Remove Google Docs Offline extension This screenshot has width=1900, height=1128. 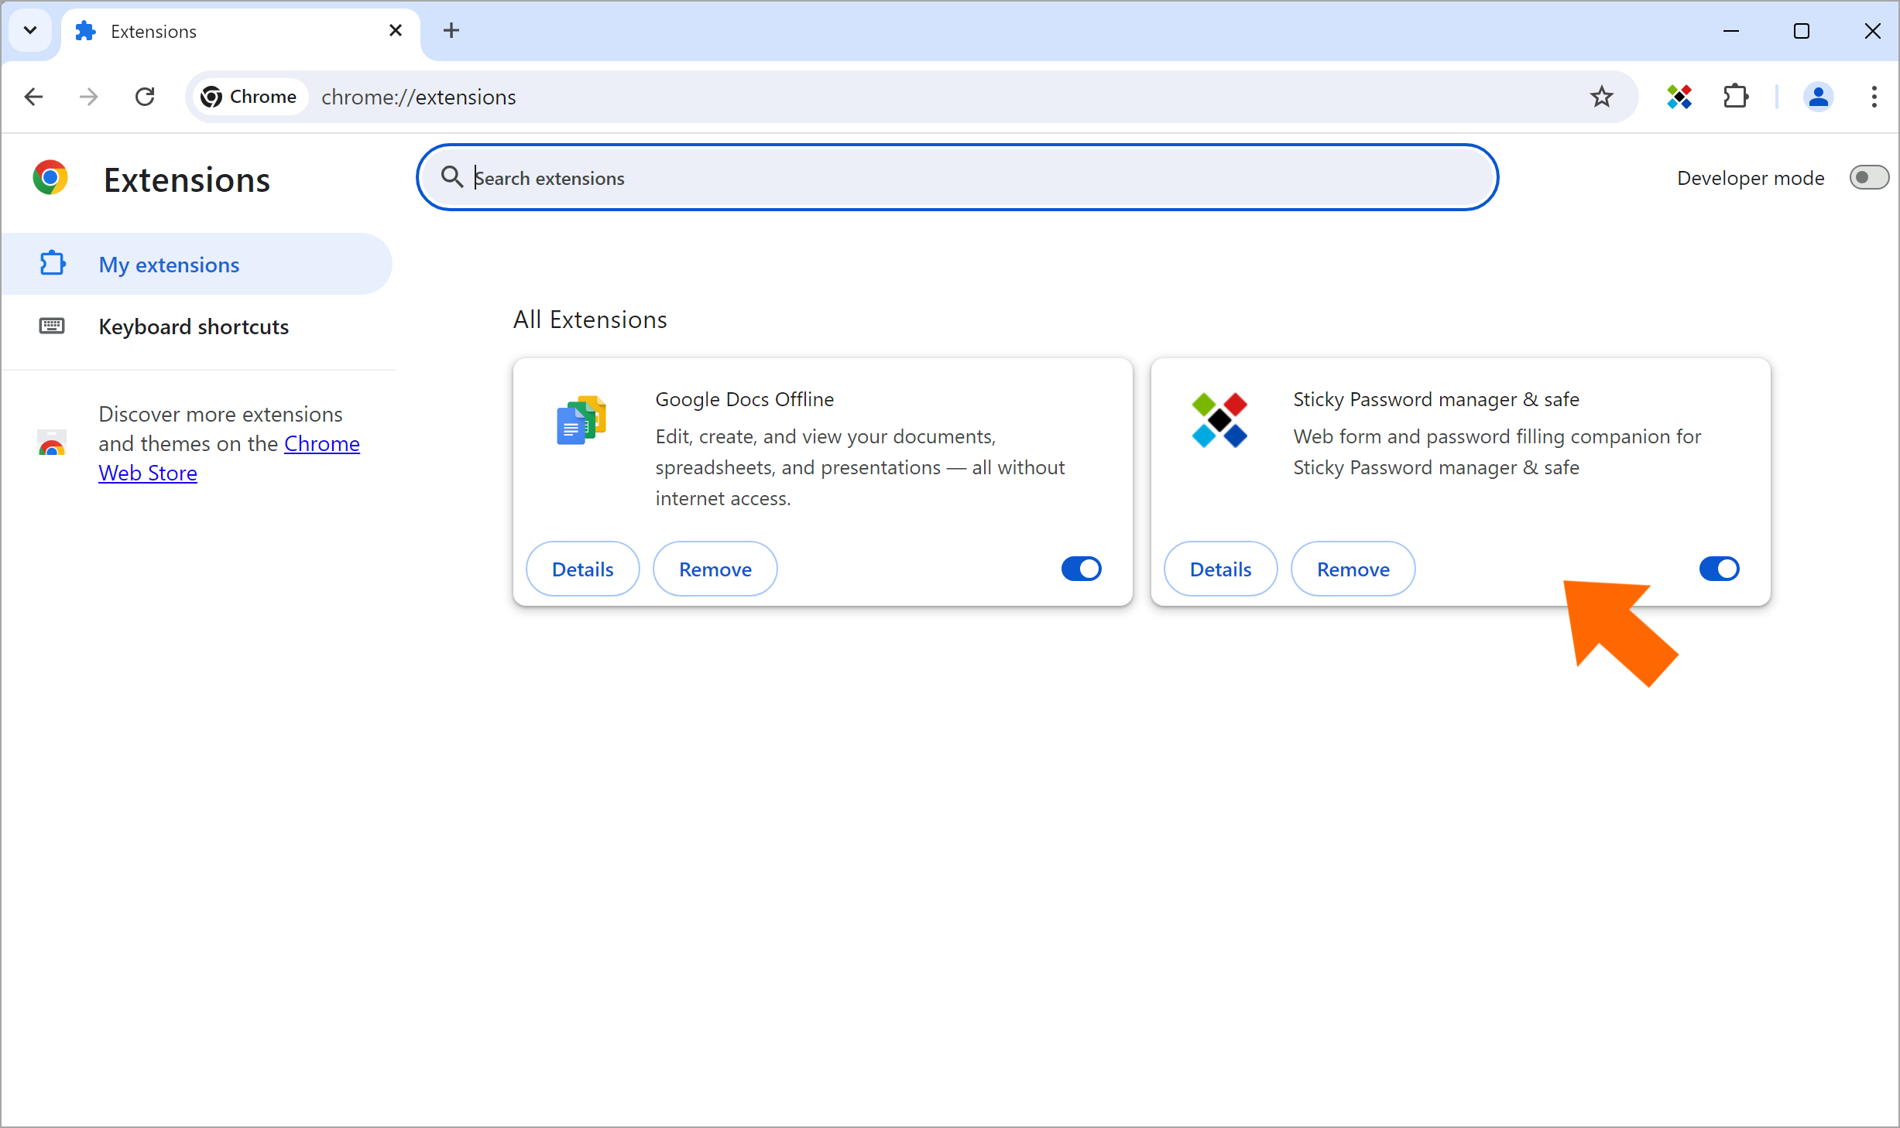coord(715,569)
